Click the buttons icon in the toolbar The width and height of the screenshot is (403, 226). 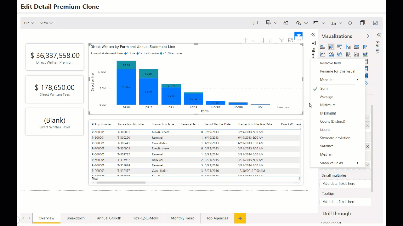click(x=316, y=23)
